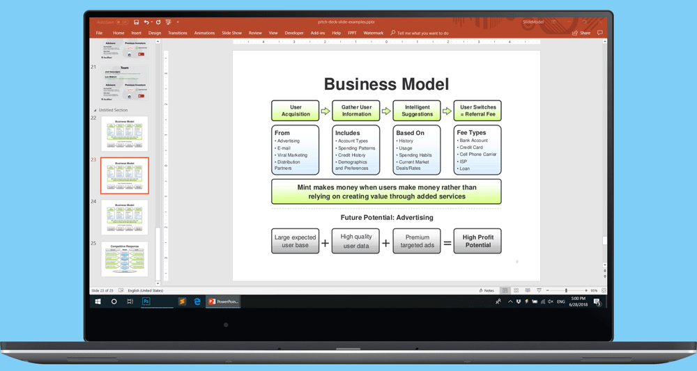Select the High Profit Potential box

coord(477,241)
